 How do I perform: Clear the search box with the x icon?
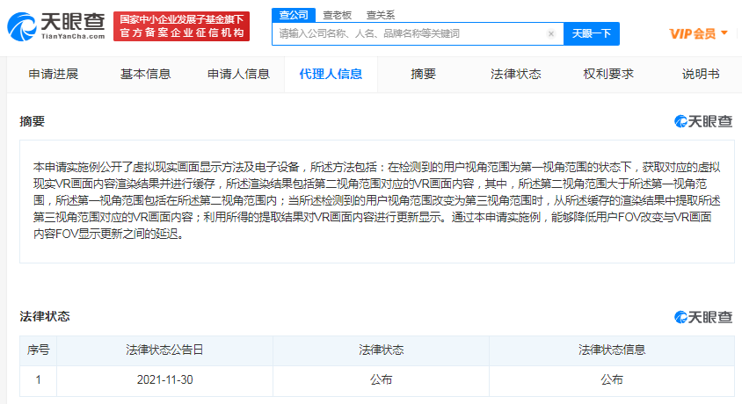(x=551, y=33)
